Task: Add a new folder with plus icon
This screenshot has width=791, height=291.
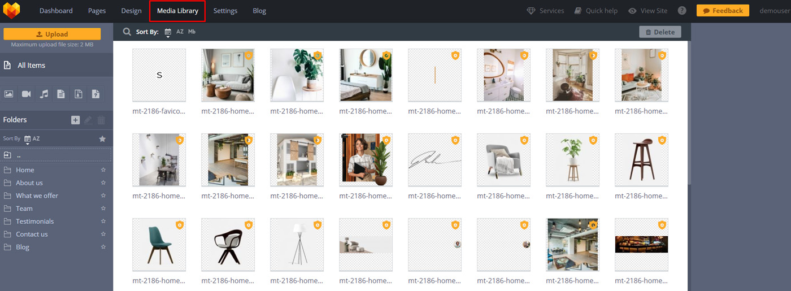Action: pyautogui.click(x=75, y=120)
